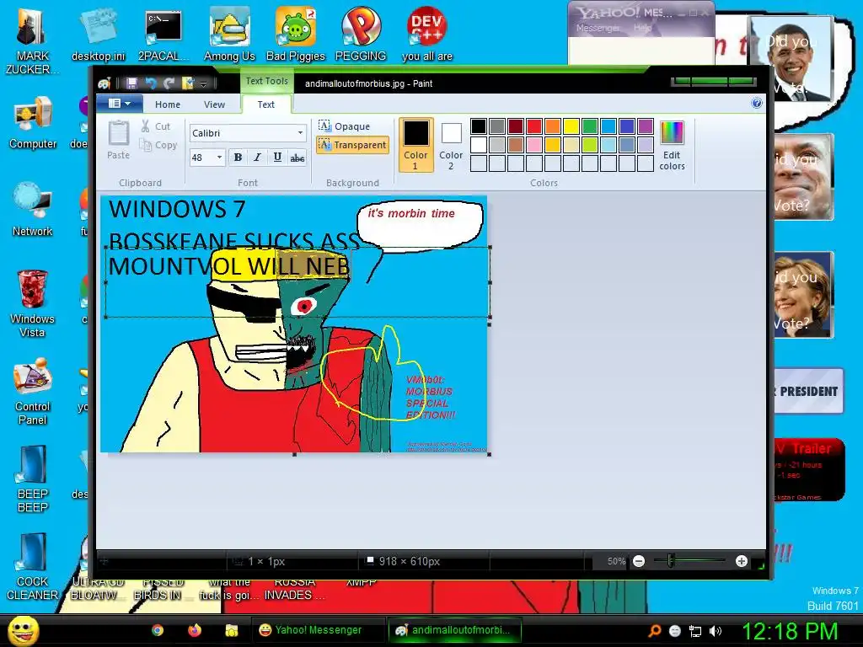Select Transparent background option
This screenshot has width=863, height=647.
click(353, 145)
